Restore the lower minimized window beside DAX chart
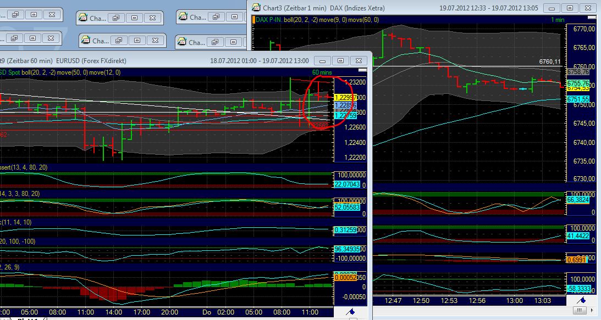The height and width of the screenshot is (320, 601). pos(215,42)
